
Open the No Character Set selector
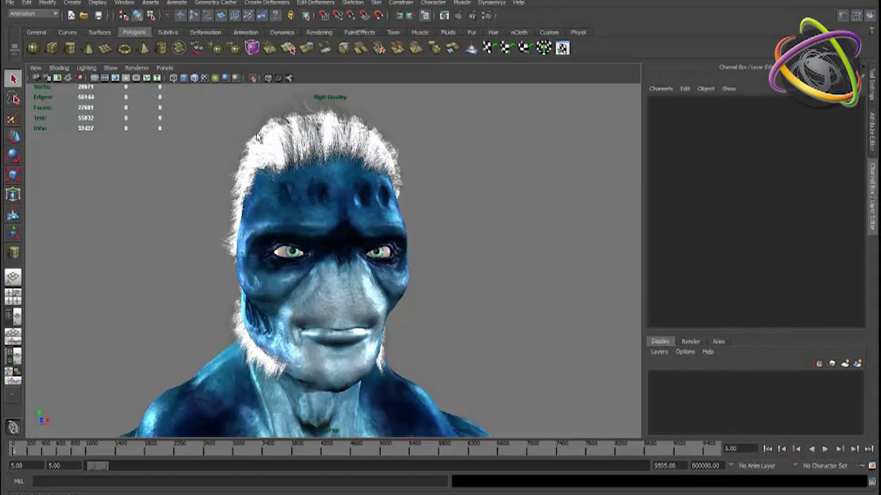[x=824, y=466]
